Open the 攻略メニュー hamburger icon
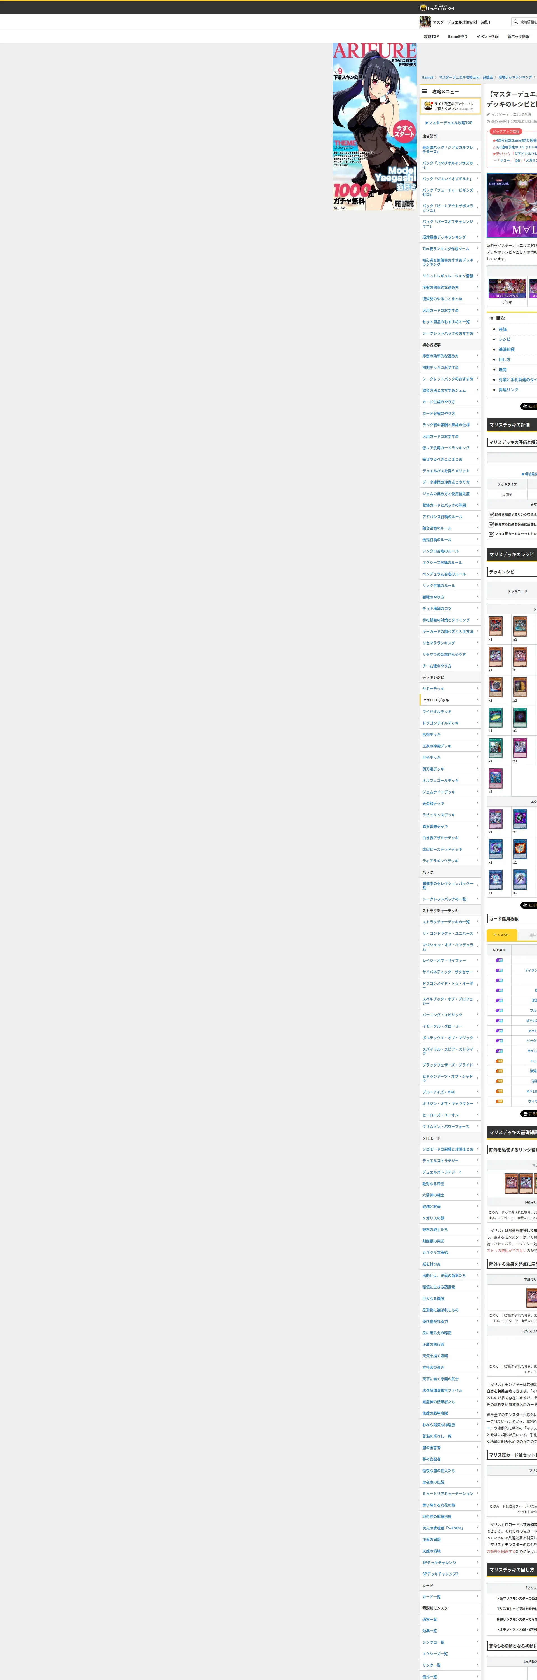This screenshot has height=1680, width=537. pos(424,91)
